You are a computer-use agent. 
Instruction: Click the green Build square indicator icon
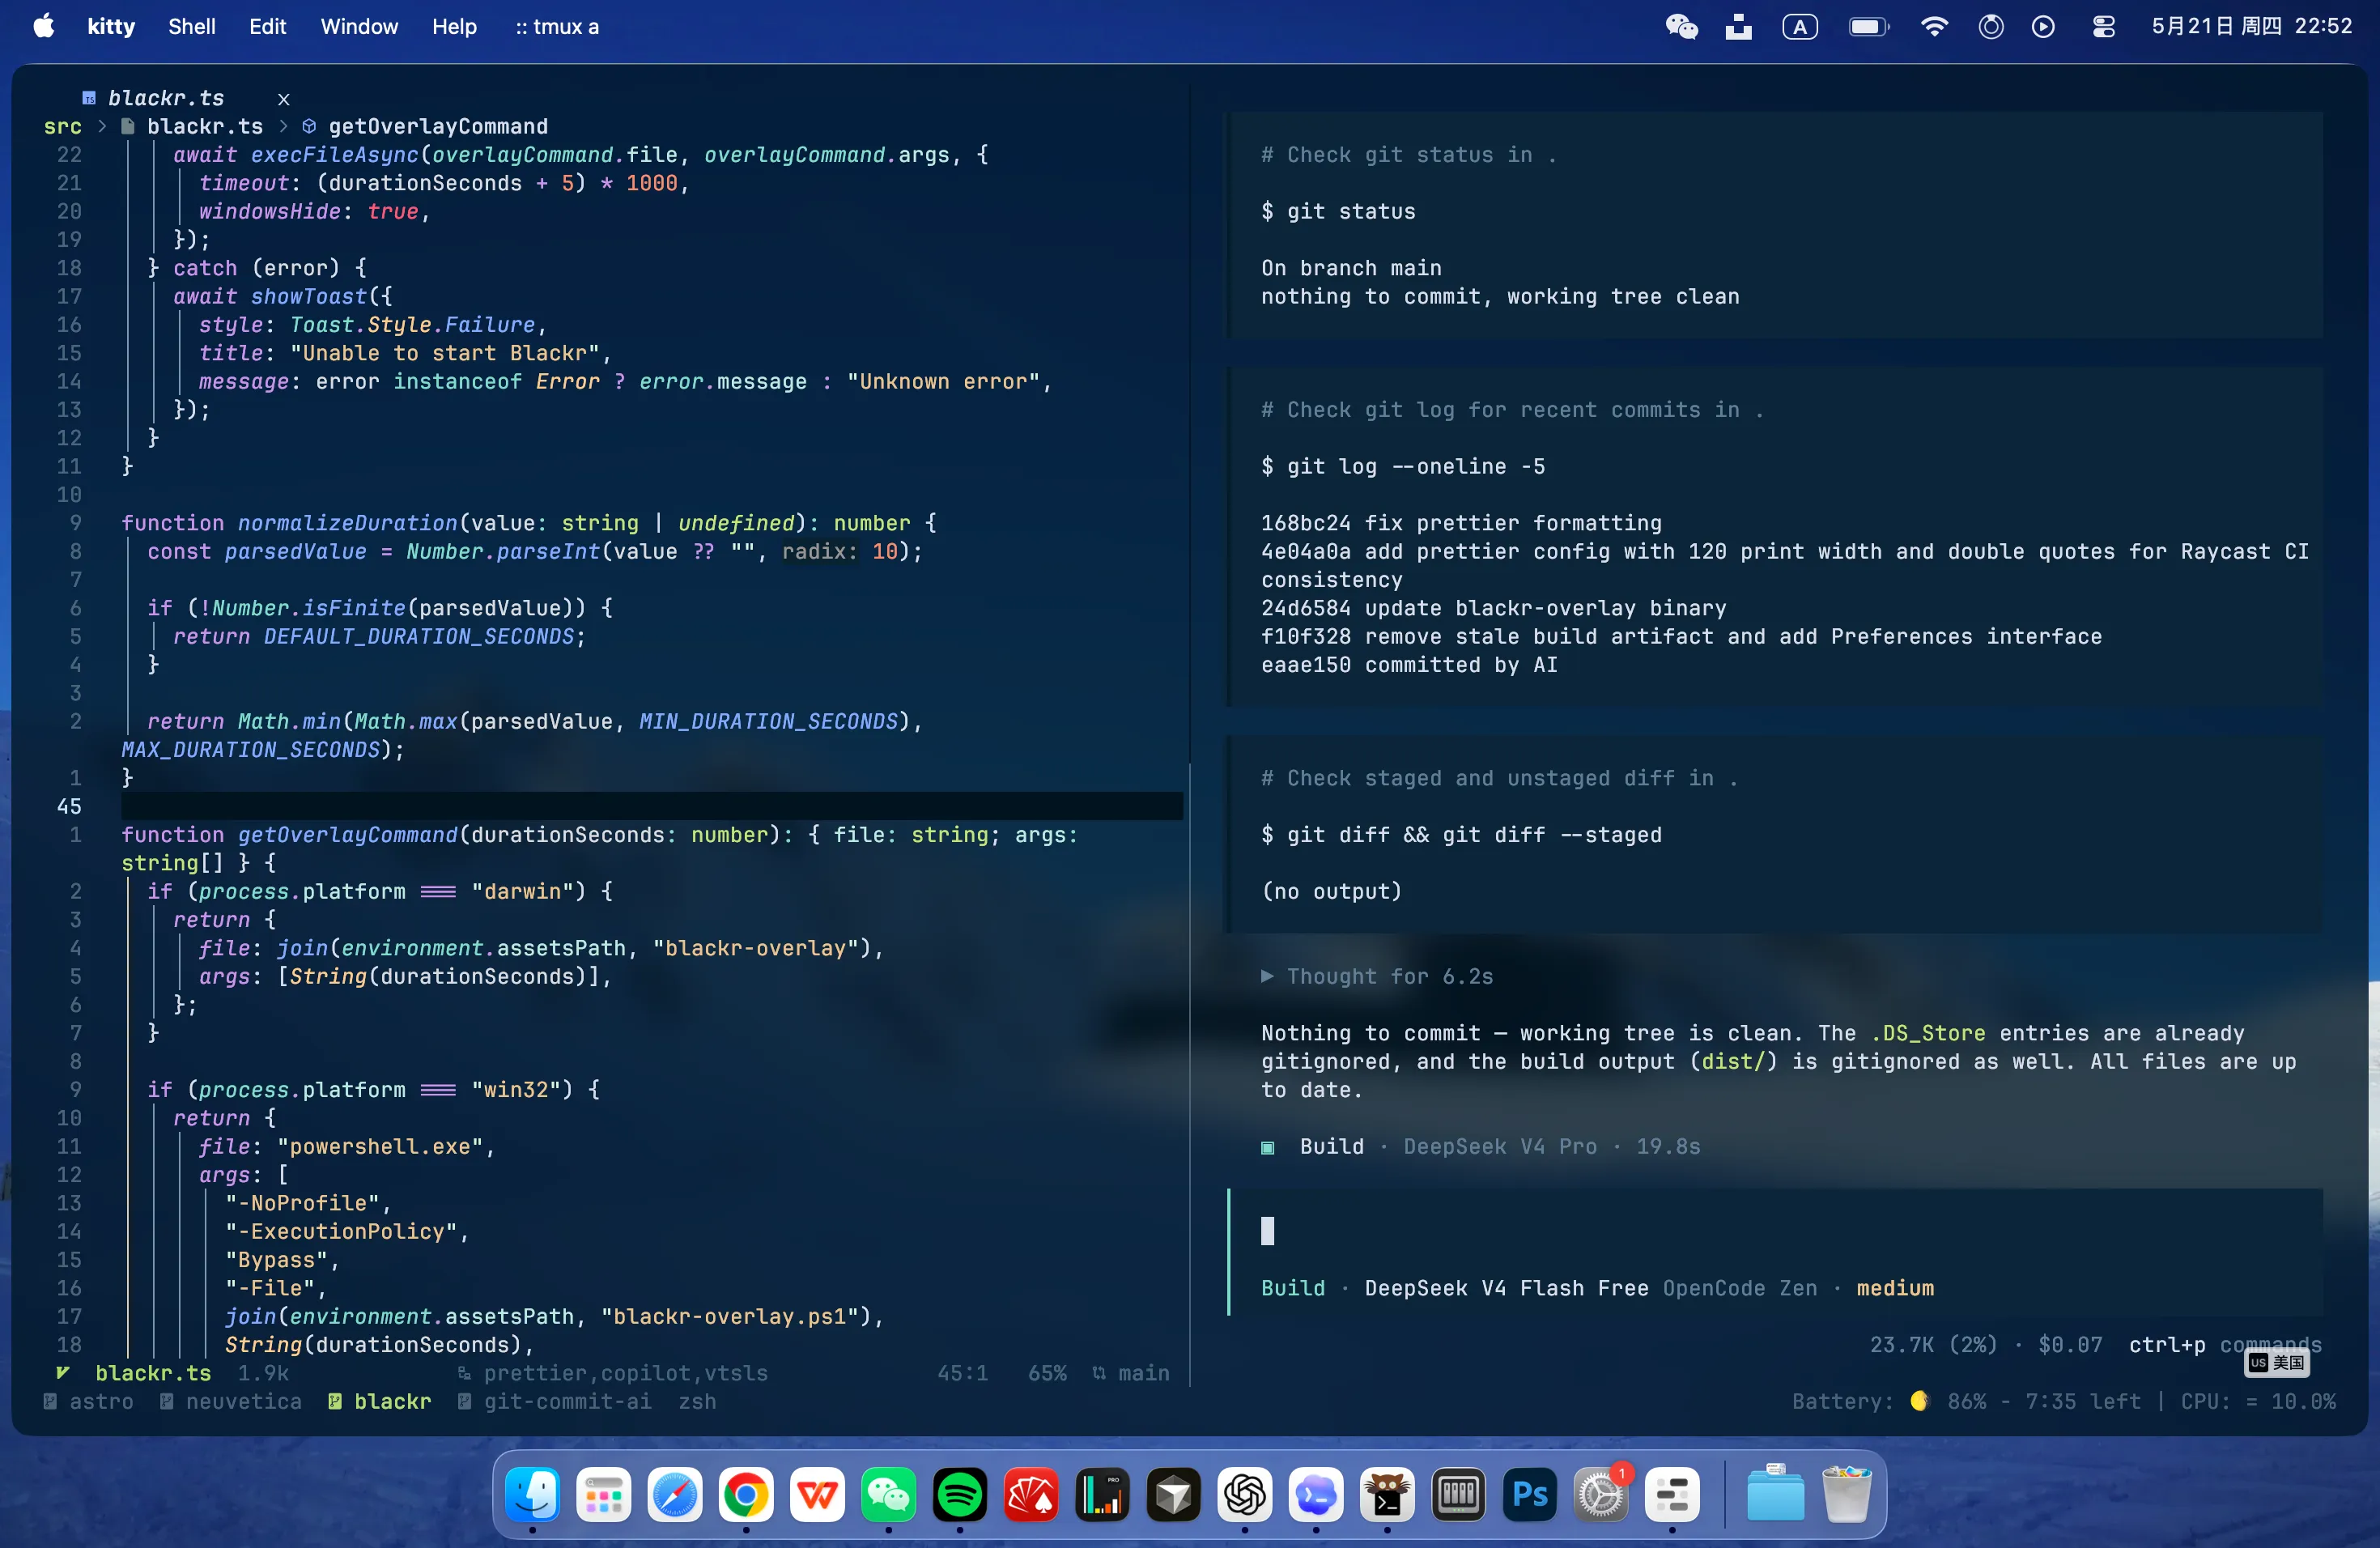click(1267, 1147)
